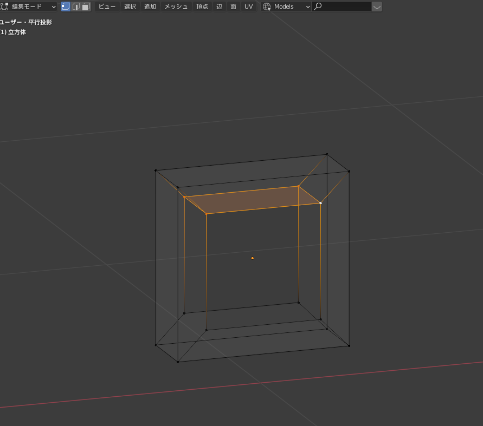
Task: Expand the arrow button beside the search field
Action: click(377, 6)
